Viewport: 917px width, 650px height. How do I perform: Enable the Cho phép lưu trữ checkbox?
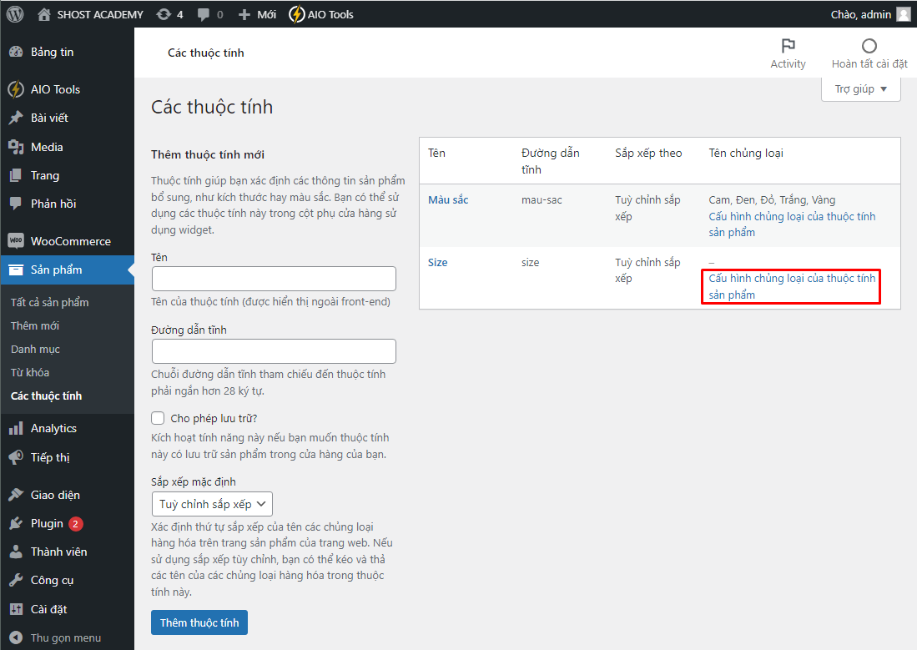pyautogui.click(x=158, y=417)
